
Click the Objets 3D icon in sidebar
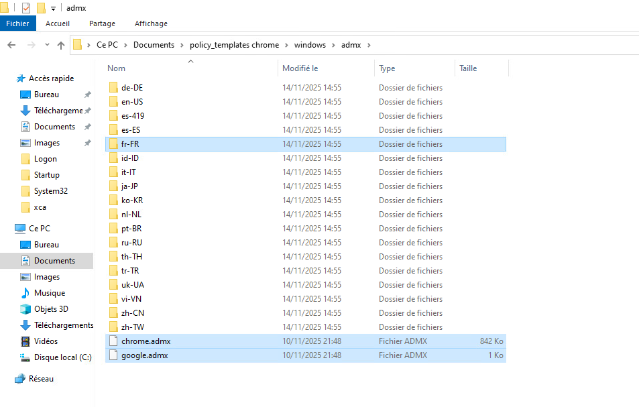point(25,309)
